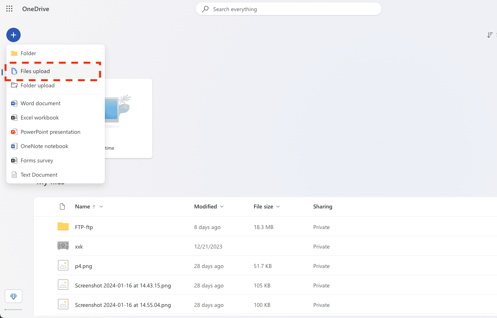Image resolution: width=497 pixels, height=318 pixels.
Task: Click the Screenshot 14.55.04 image icon
Action: pyautogui.click(x=63, y=305)
